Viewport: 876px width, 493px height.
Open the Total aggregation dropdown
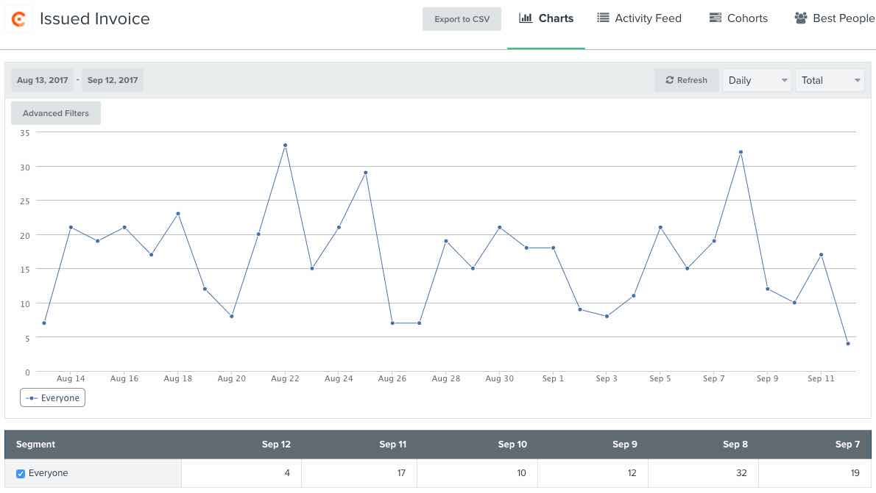tap(830, 80)
